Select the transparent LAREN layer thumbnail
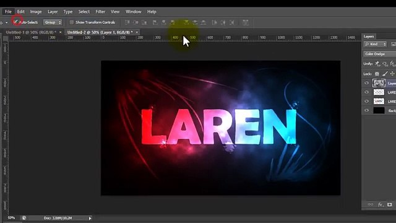Viewport: 396px width, 223px height. (x=379, y=92)
